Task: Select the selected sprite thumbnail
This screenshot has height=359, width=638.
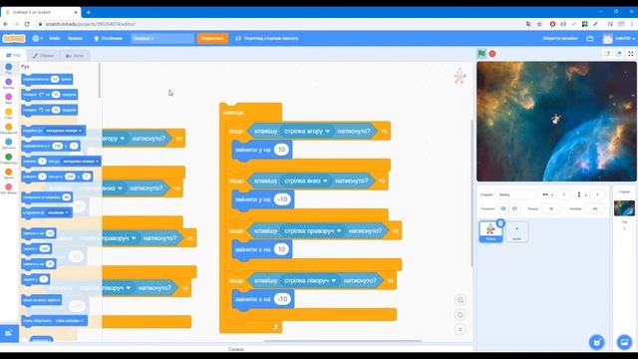Action: pos(490,231)
